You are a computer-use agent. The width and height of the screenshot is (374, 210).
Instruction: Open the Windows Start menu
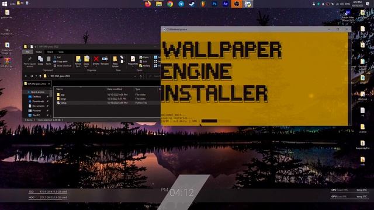pos(5,4)
